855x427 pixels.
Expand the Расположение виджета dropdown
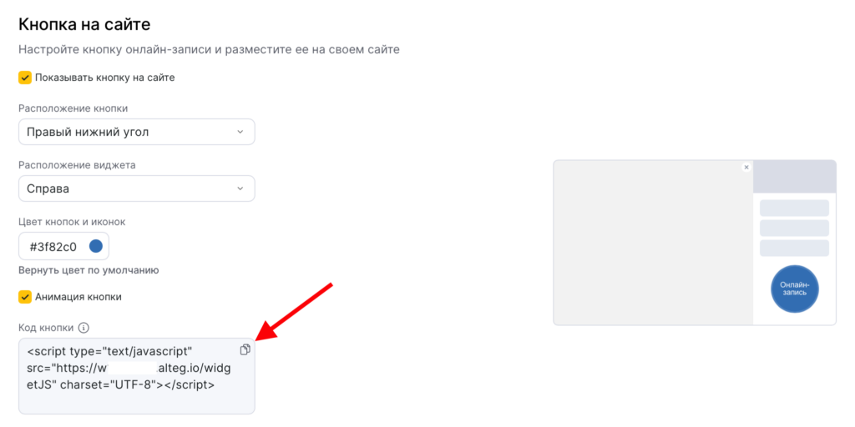pos(136,188)
